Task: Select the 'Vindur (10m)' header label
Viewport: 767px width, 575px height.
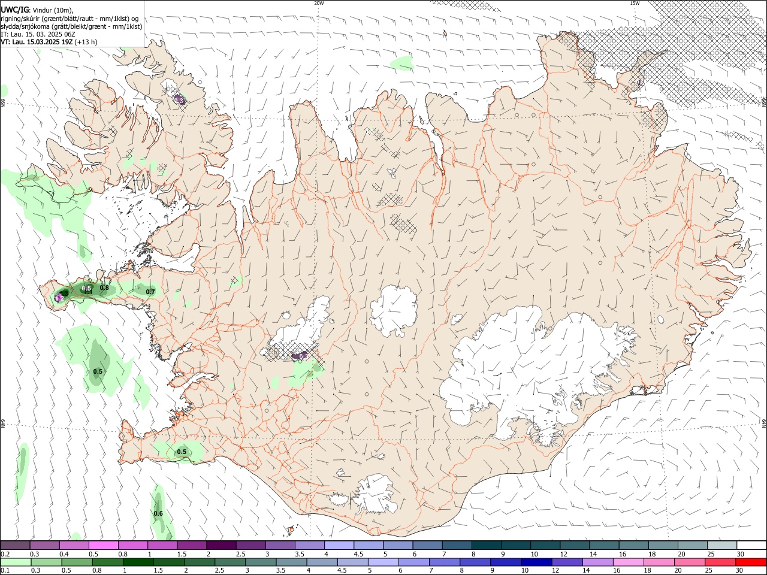Action: point(53,10)
